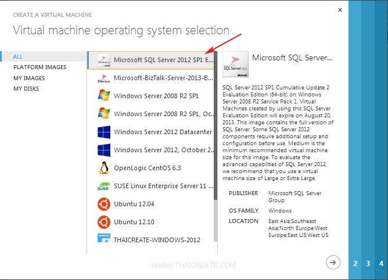
Task: Select Ubuntu 12.10 entry text
Action: [134, 222]
